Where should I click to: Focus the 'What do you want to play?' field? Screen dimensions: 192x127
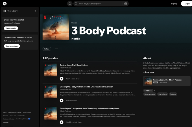point(101,4)
